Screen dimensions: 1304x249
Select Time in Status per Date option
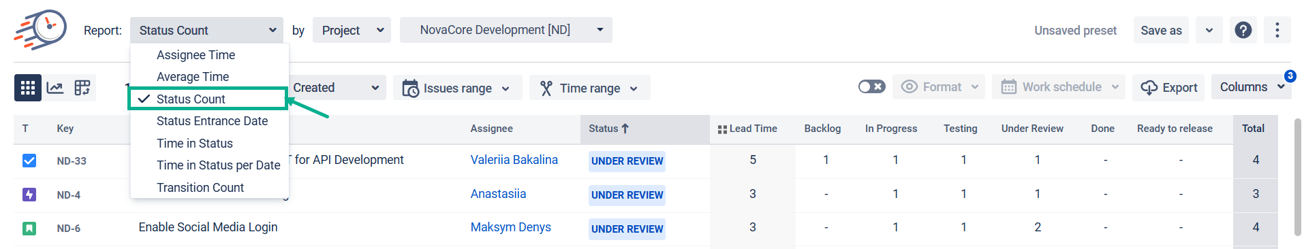tap(218, 165)
